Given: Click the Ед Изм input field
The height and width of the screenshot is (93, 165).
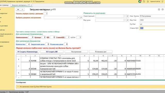Looking at the screenshot, I should coord(152,24).
